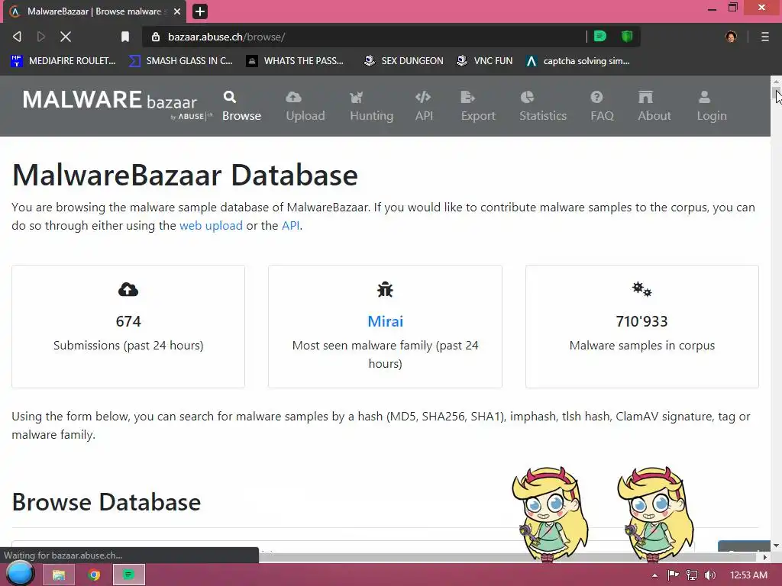The width and height of the screenshot is (782, 586).
Task: Click the address bar URL
Action: coord(226,37)
